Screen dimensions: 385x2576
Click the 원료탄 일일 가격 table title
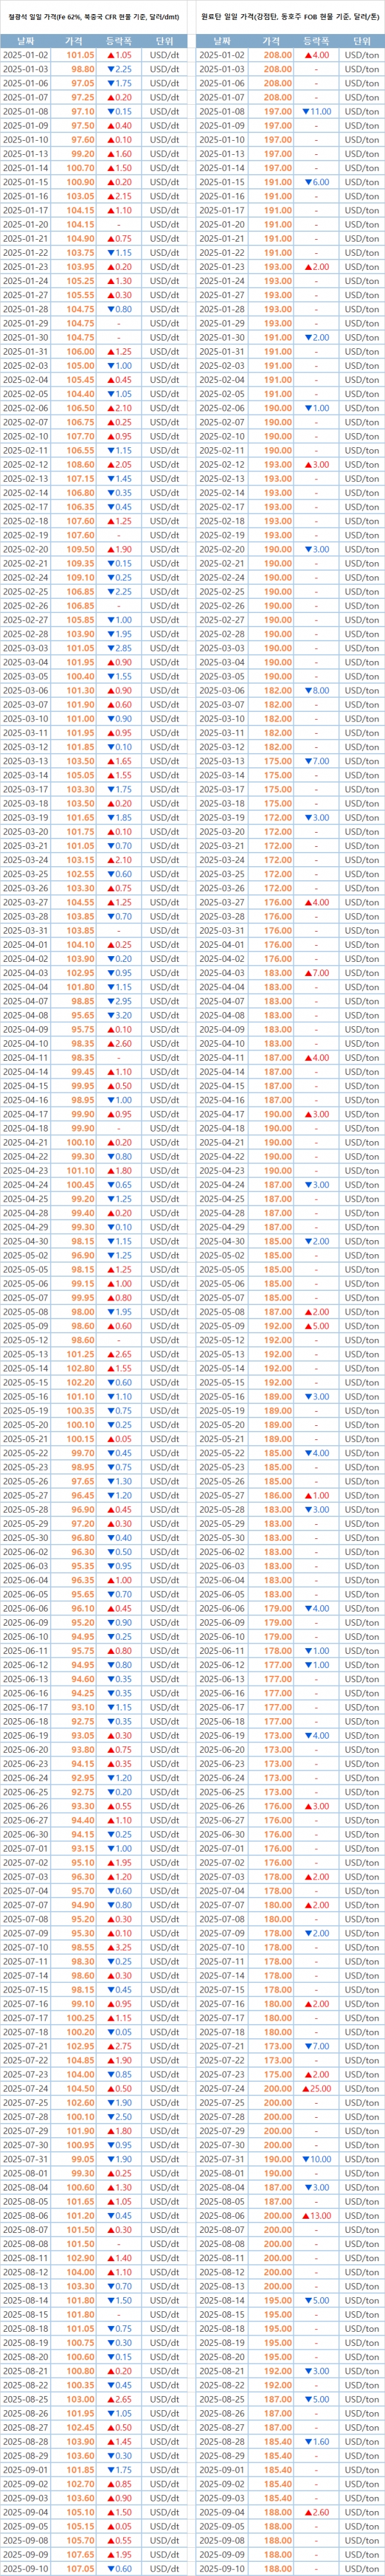289,17
